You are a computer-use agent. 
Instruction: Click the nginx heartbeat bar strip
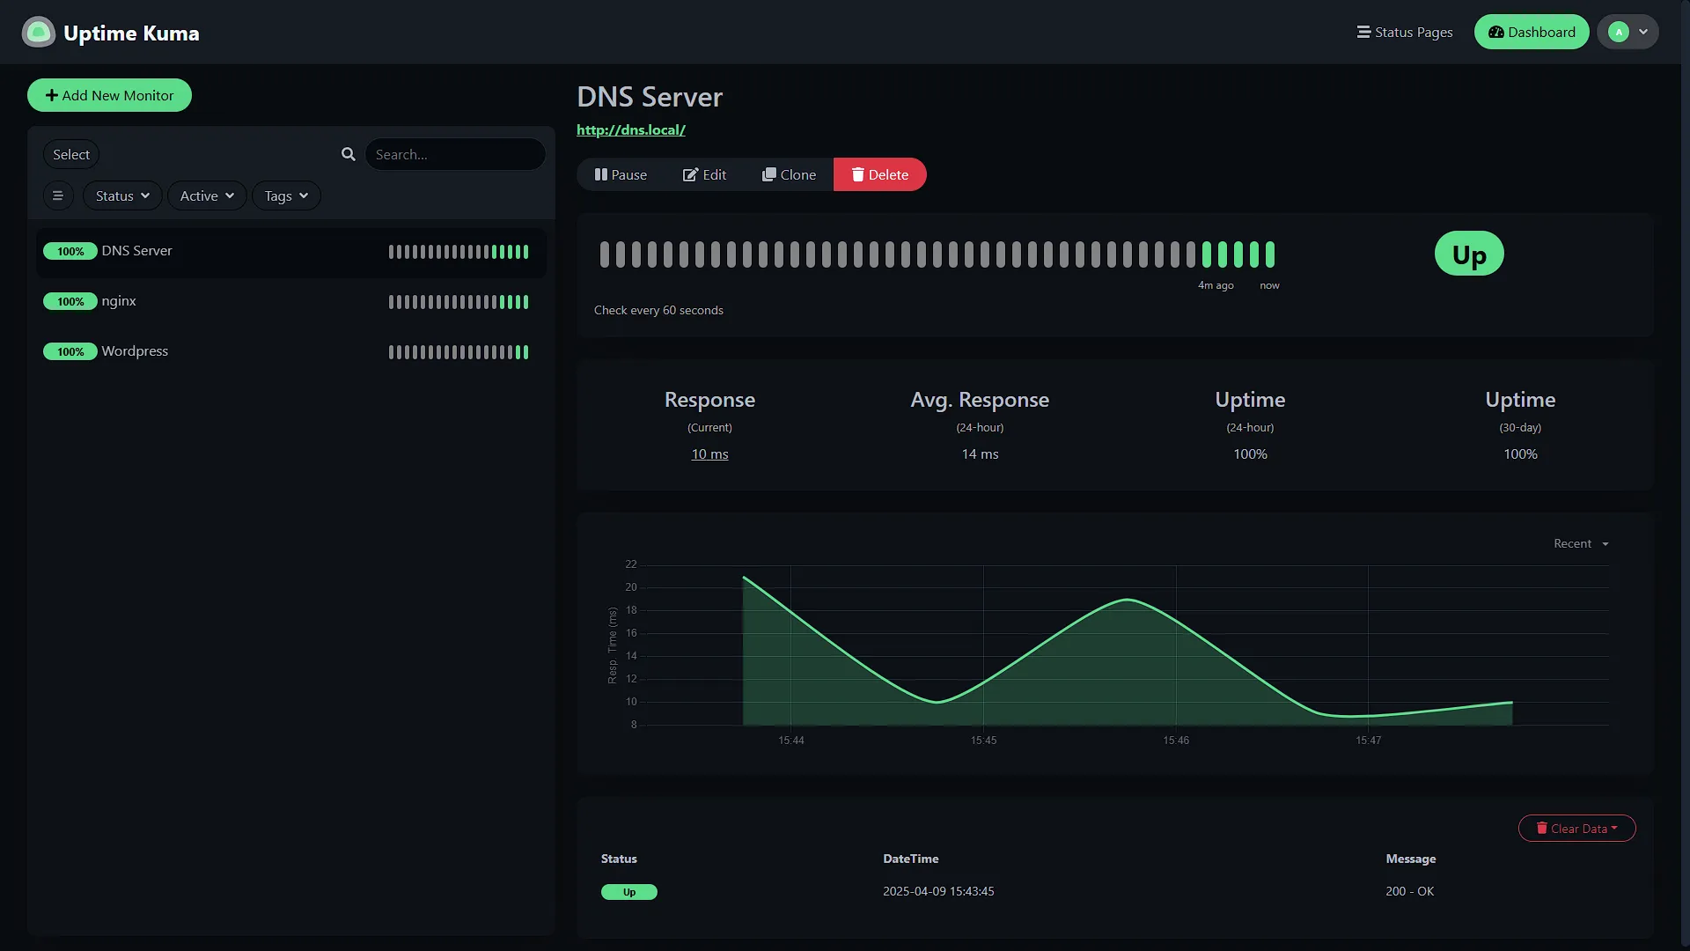click(459, 302)
